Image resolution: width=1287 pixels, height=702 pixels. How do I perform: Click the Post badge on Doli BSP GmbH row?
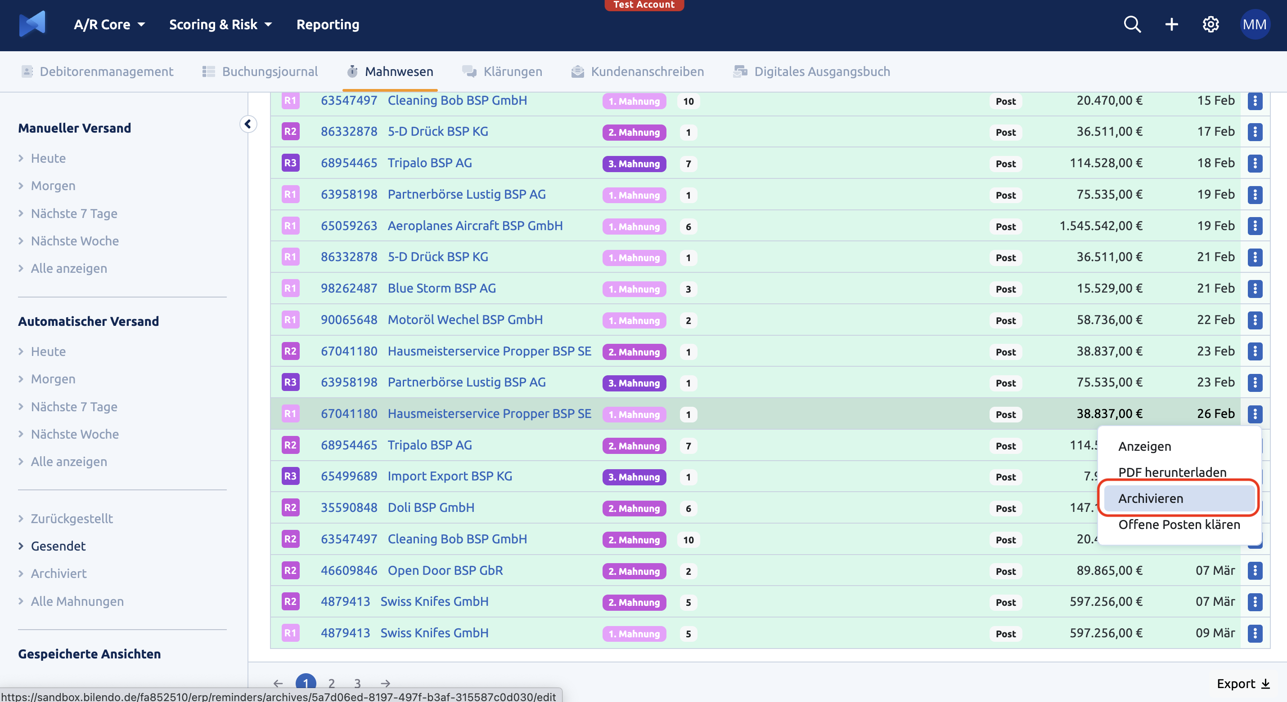click(1006, 508)
